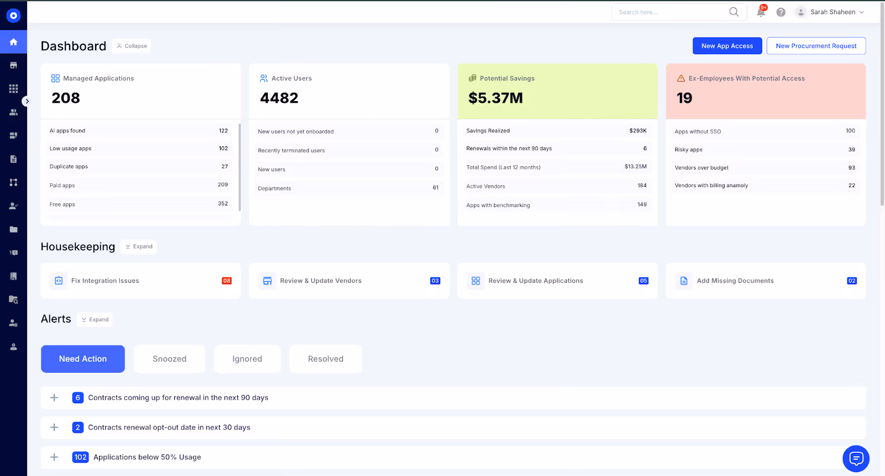Click the Apps without SSO row
This screenshot has width=885, height=476.
[766, 131]
